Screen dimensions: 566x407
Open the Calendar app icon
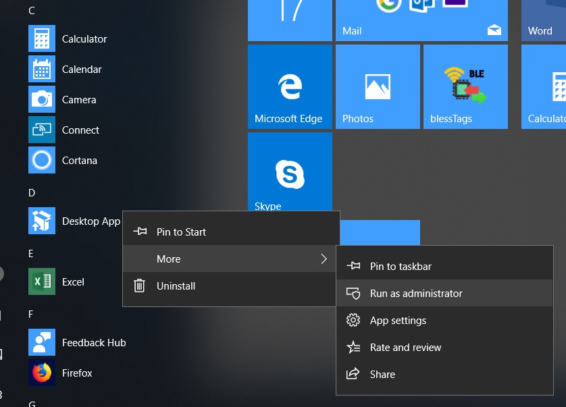pyautogui.click(x=42, y=69)
